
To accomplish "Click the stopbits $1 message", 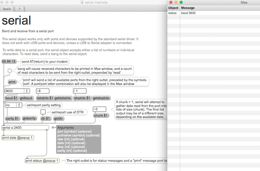I will click(82, 98).
